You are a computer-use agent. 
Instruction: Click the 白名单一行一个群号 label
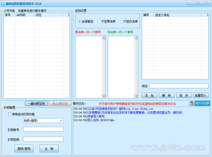[x=121, y=32]
